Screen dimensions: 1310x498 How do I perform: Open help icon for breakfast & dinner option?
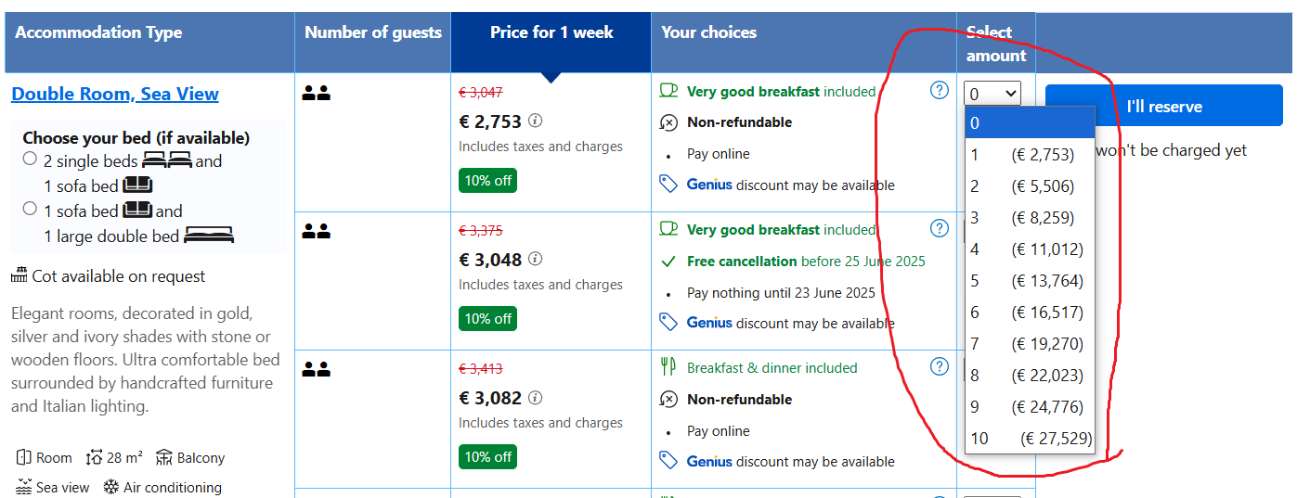click(940, 366)
